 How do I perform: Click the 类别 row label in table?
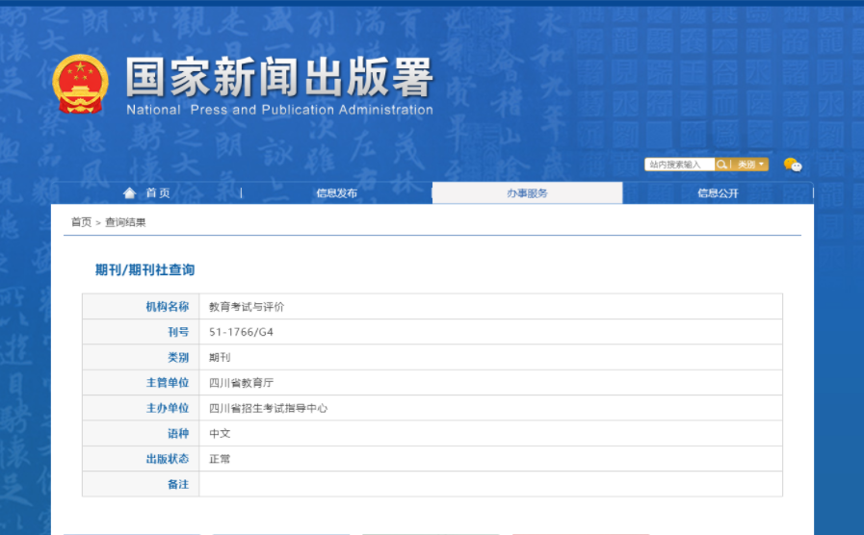click(x=178, y=357)
